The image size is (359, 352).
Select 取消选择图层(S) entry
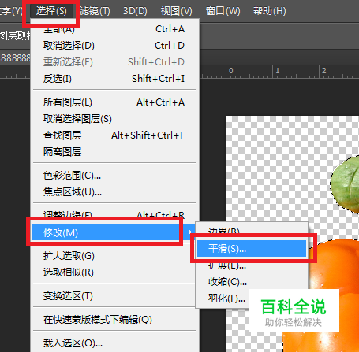click(114, 119)
